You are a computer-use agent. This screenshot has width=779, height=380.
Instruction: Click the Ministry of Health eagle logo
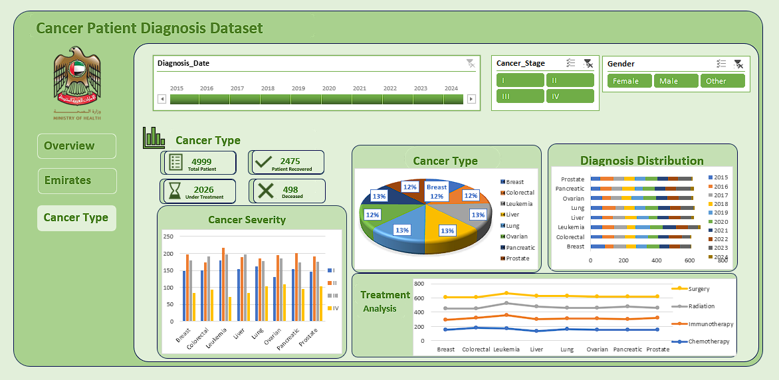click(x=77, y=76)
